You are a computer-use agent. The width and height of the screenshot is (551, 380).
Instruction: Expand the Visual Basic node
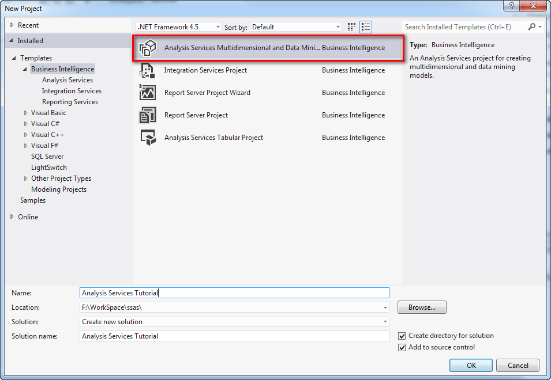coord(25,113)
